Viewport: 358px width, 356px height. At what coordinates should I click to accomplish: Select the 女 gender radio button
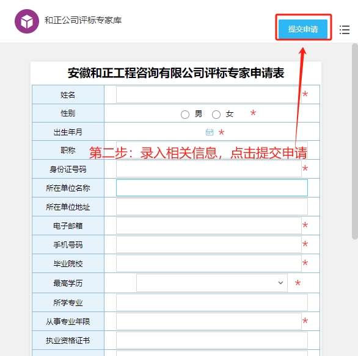point(216,115)
